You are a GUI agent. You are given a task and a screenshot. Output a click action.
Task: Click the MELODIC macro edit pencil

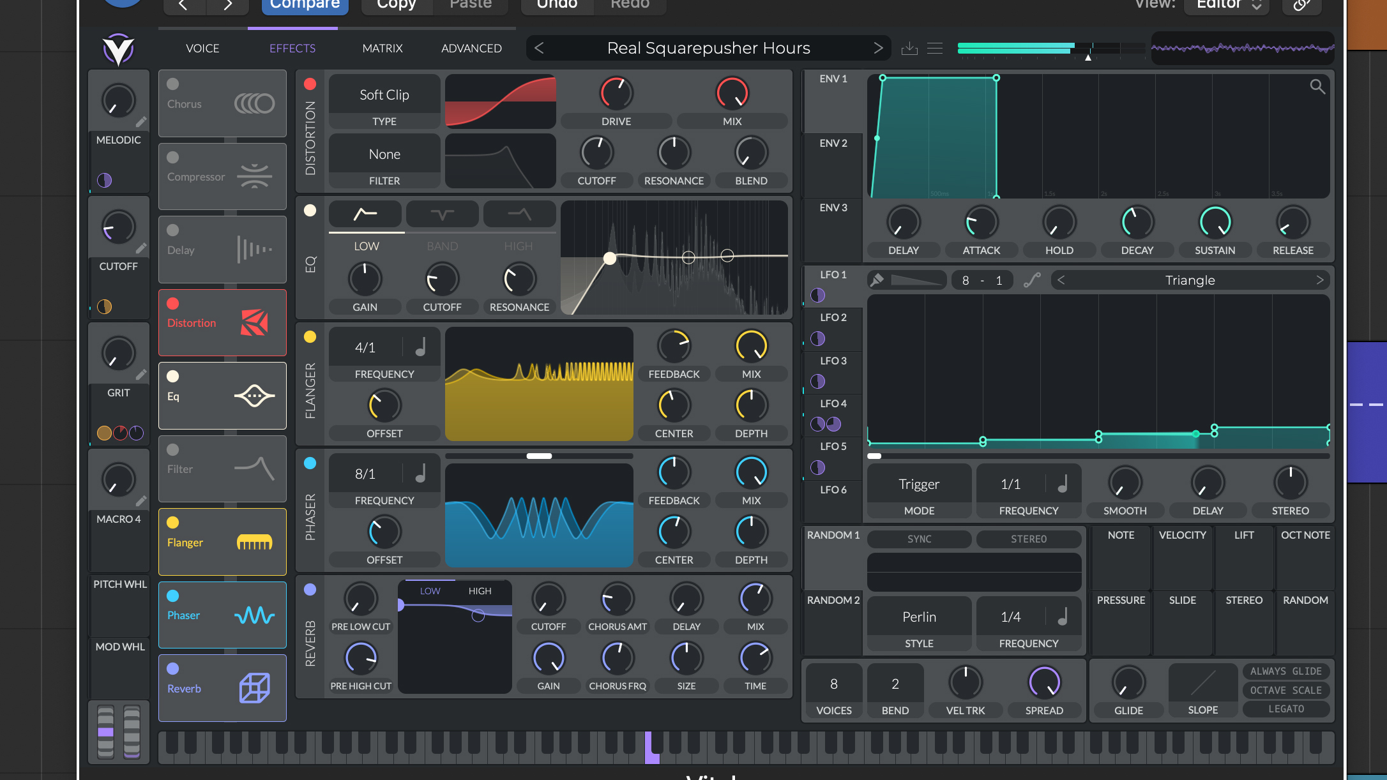pyautogui.click(x=142, y=121)
